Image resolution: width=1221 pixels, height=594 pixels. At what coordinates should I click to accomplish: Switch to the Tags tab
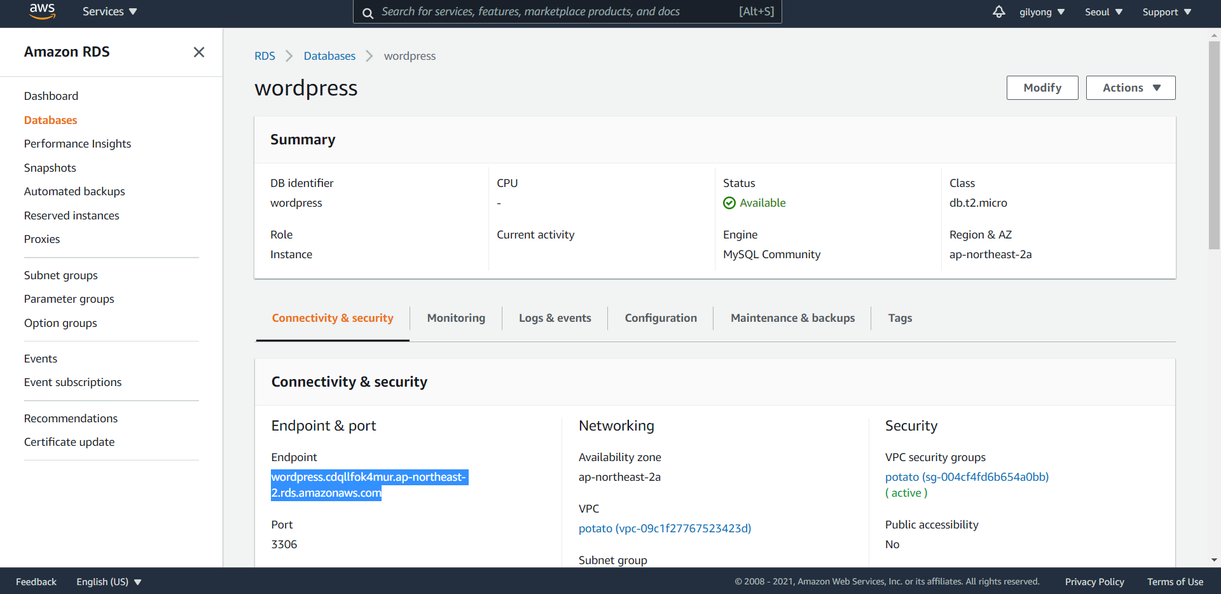click(x=900, y=318)
